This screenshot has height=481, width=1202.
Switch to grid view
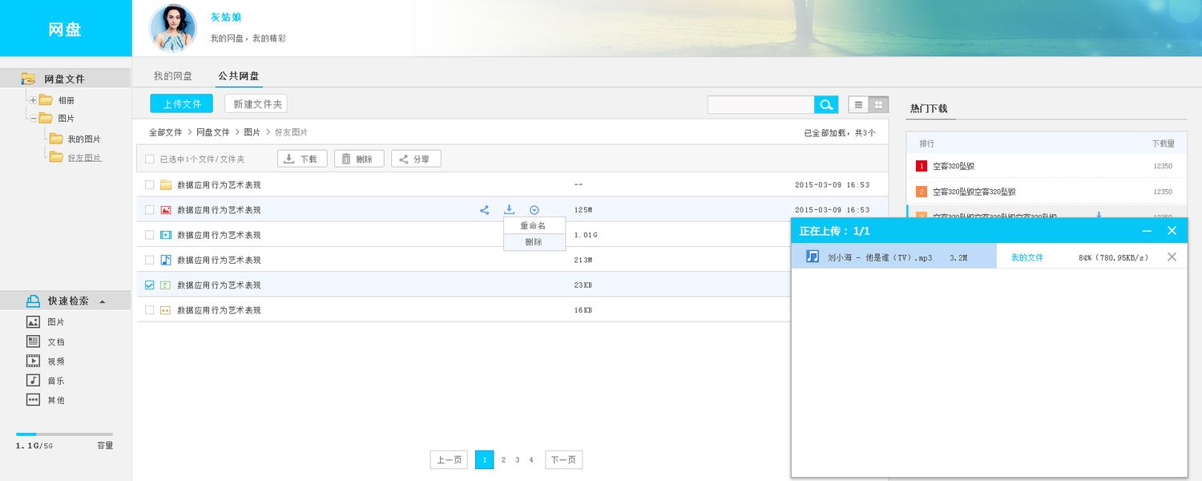click(879, 105)
